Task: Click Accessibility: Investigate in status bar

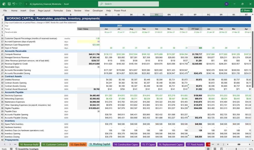Action: click(x=27, y=149)
